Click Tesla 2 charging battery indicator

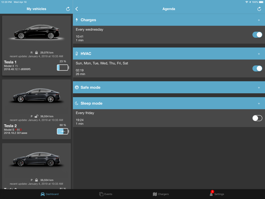pos(63,131)
